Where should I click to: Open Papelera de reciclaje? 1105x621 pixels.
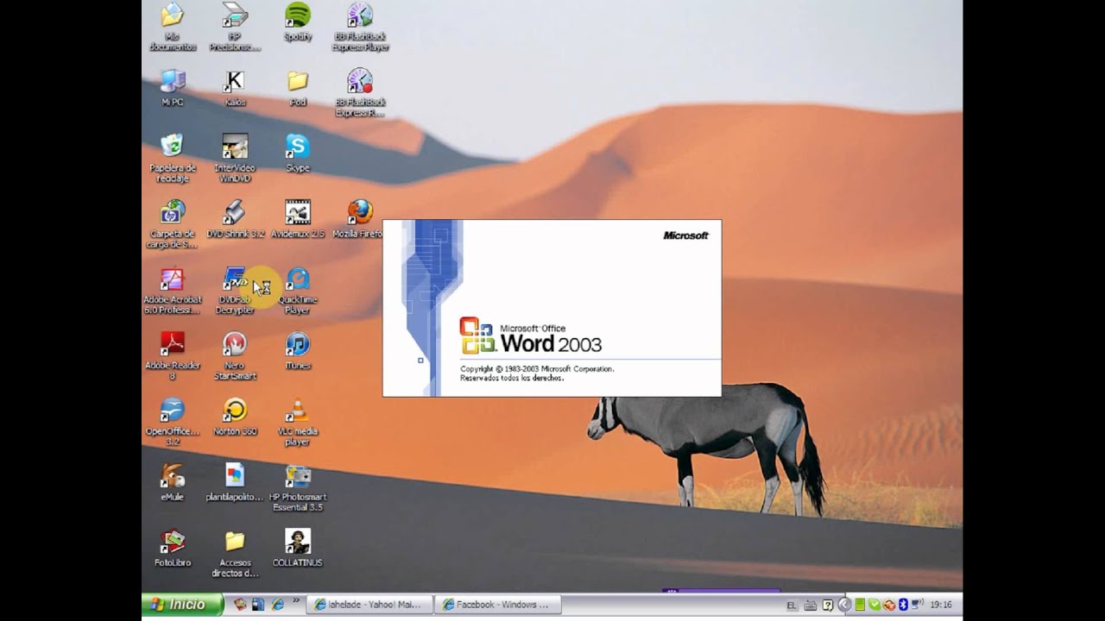(x=173, y=158)
